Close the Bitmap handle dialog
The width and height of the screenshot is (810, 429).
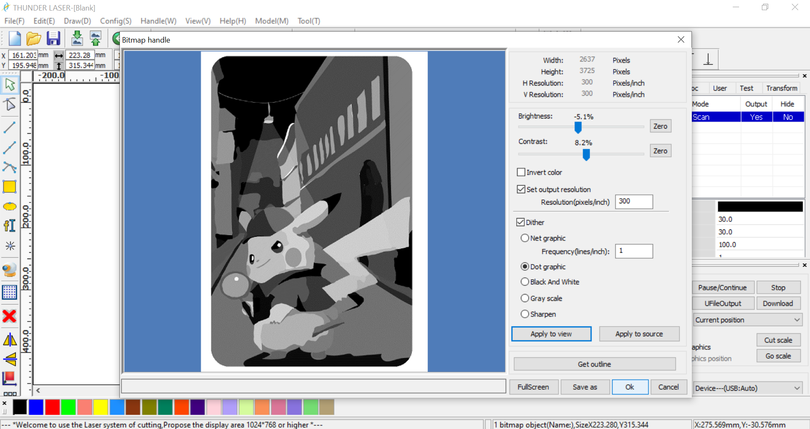point(681,40)
